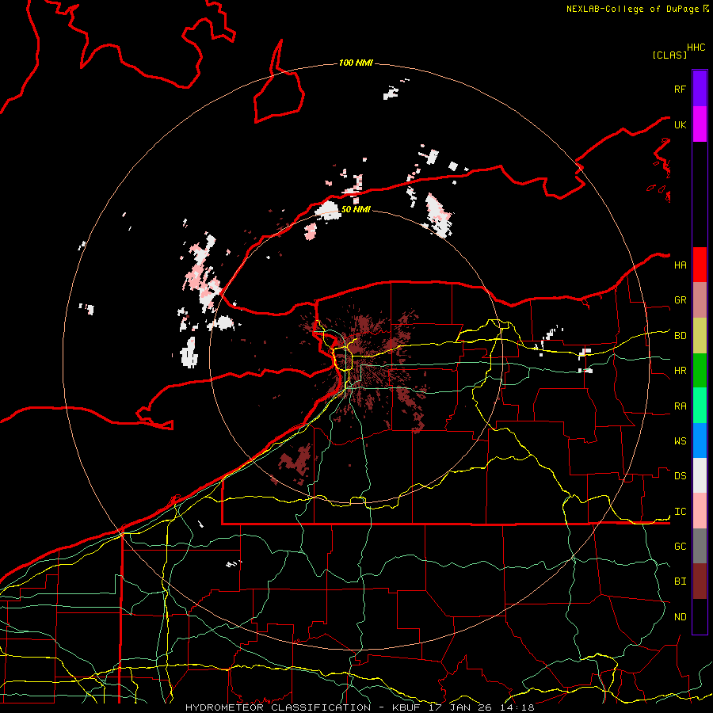
Task: Click the GC legend label
Action: [x=681, y=547]
